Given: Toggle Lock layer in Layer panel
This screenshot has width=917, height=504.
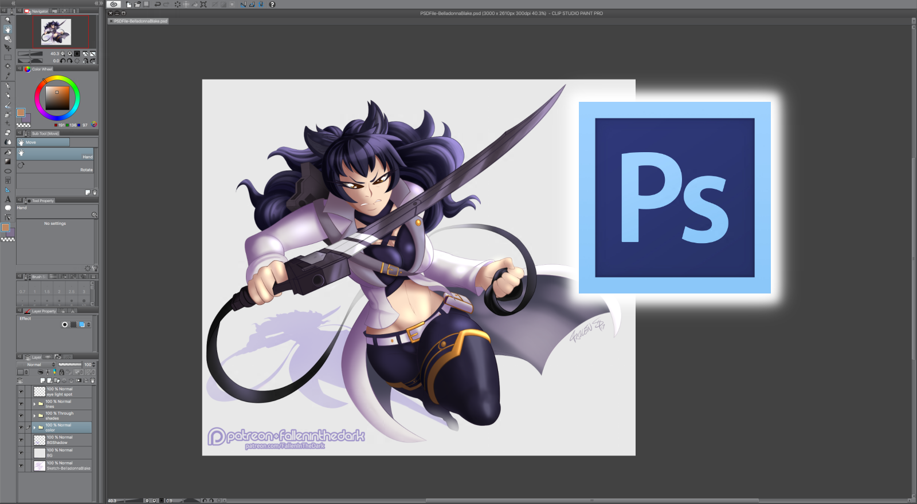Looking at the screenshot, I should point(62,372).
